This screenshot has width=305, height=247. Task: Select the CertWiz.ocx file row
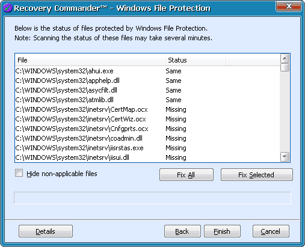[x=147, y=119]
